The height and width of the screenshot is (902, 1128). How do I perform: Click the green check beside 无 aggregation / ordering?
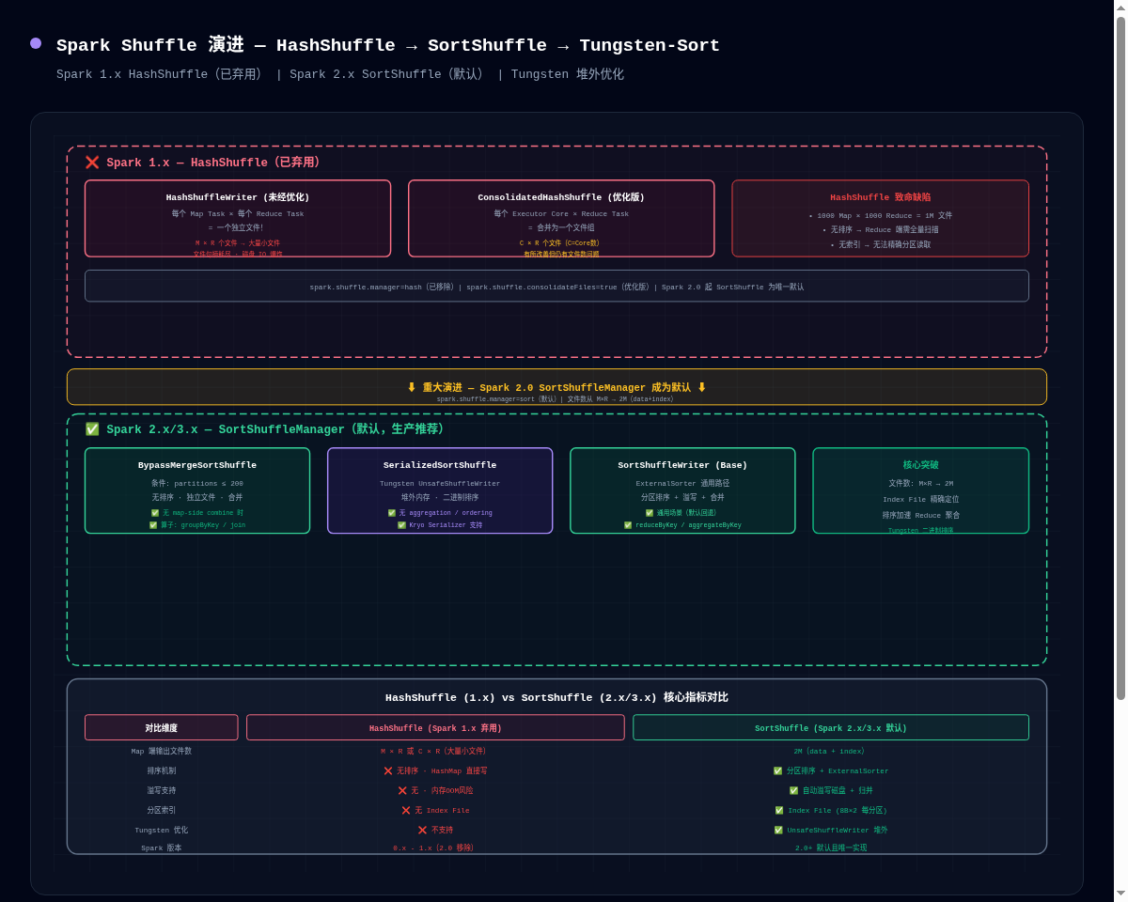[x=392, y=513]
